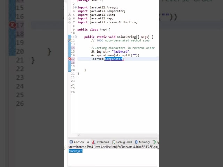Image resolution: width=223 pixels, height=167 pixels.
Task: Click the highlighted Comparator argument in sorted()
Action: pos(114,59)
